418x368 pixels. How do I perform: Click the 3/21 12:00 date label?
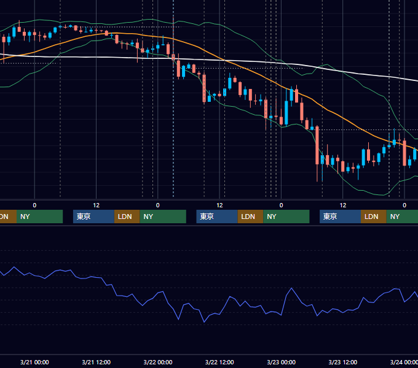coord(96,362)
